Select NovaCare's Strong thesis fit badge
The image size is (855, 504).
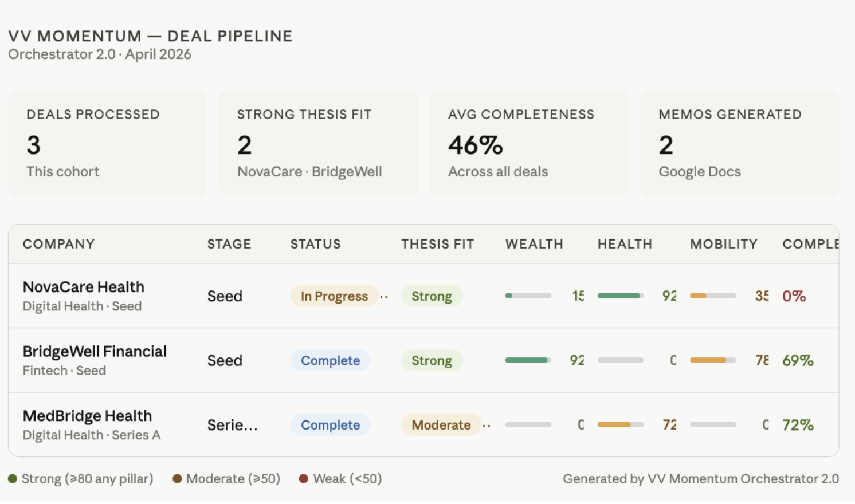pyautogui.click(x=432, y=296)
